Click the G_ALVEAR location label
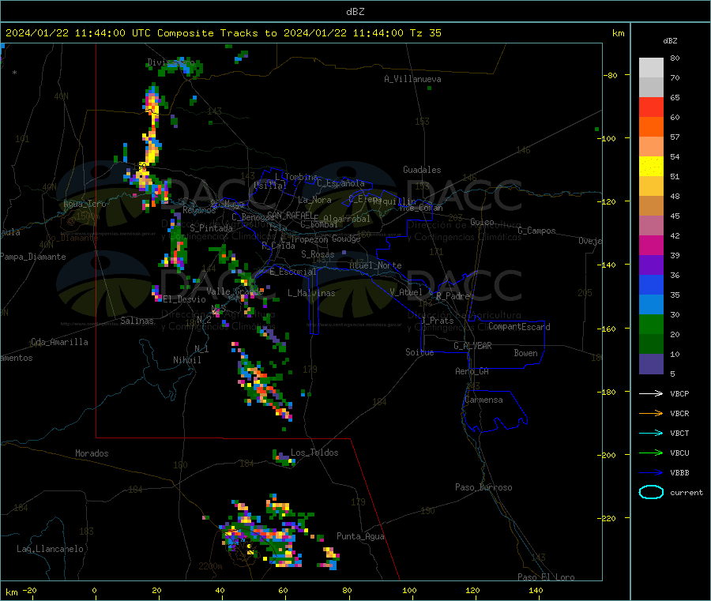The height and width of the screenshot is (601, 711). [472, 346]
